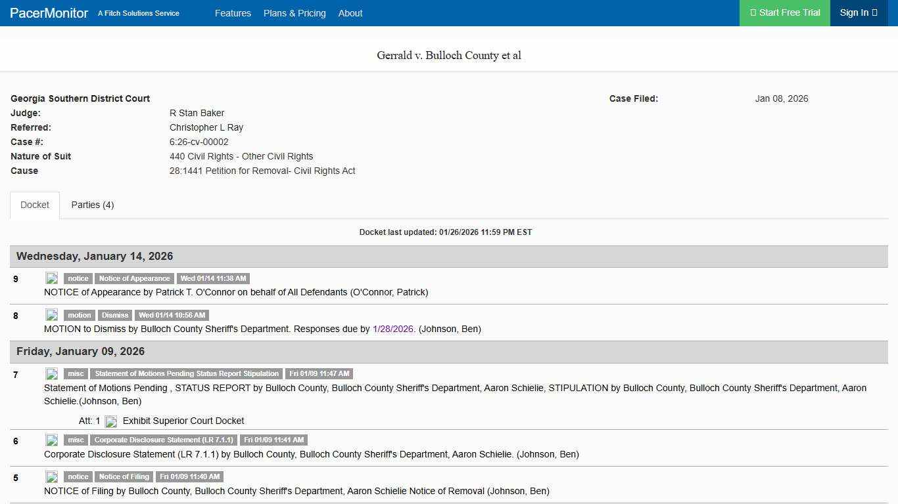The image size is (898, 504).
Task: Click the notice tag on docket entry 9
Action: 78,278
